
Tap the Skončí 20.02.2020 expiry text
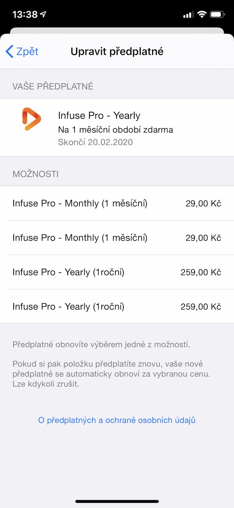point(95,142)
